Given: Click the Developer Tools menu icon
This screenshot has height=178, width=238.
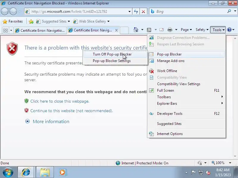Looking at the screenshot, I should point(151,114).
